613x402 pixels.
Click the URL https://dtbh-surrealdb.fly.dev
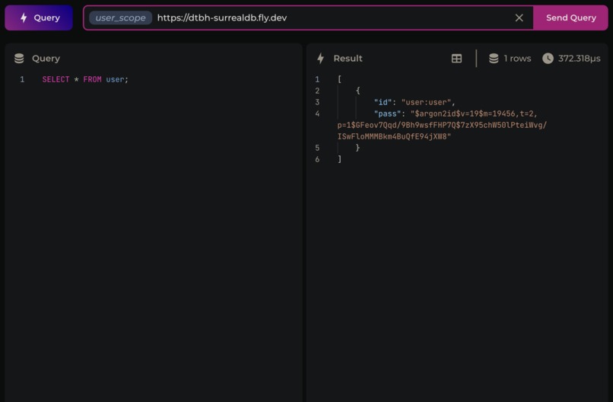click(x=221, y=18)
